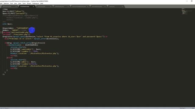Minimize the Sublime Text window
Image resolution: width=195 pixels, height=109 pixels.
(x=187, y=1)
